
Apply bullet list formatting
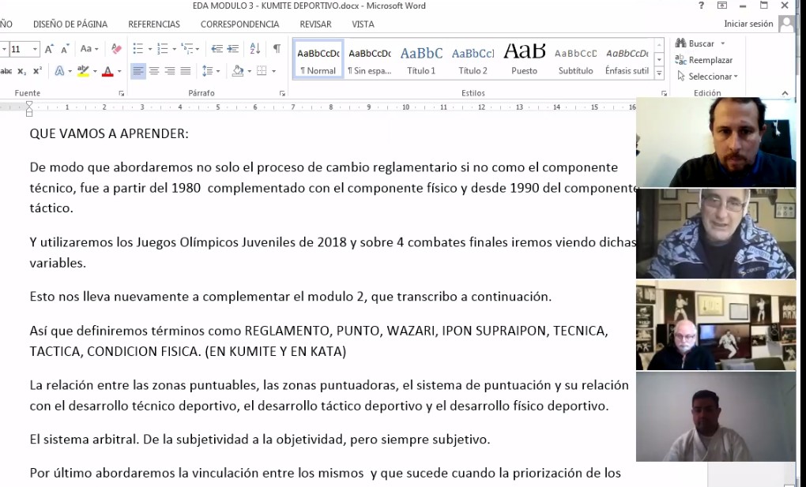pyautogui.click(x=137, y=49)
